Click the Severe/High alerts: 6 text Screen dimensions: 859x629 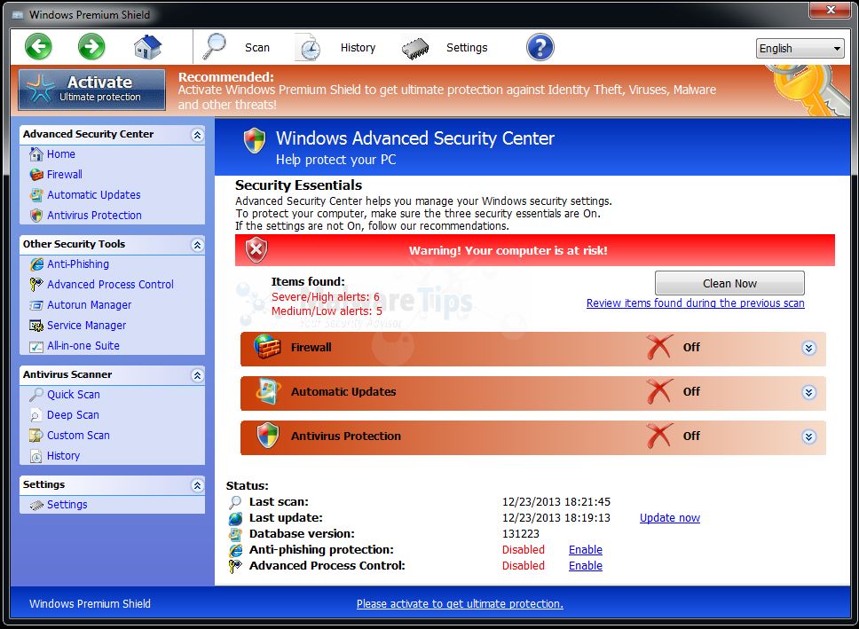326,297
